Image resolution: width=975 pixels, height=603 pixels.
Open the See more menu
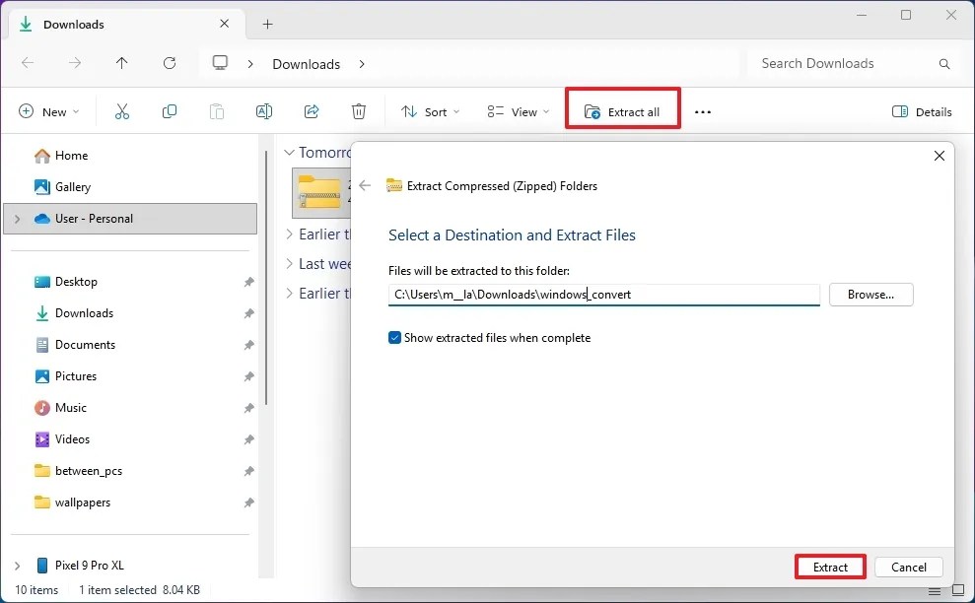(702, 111)
